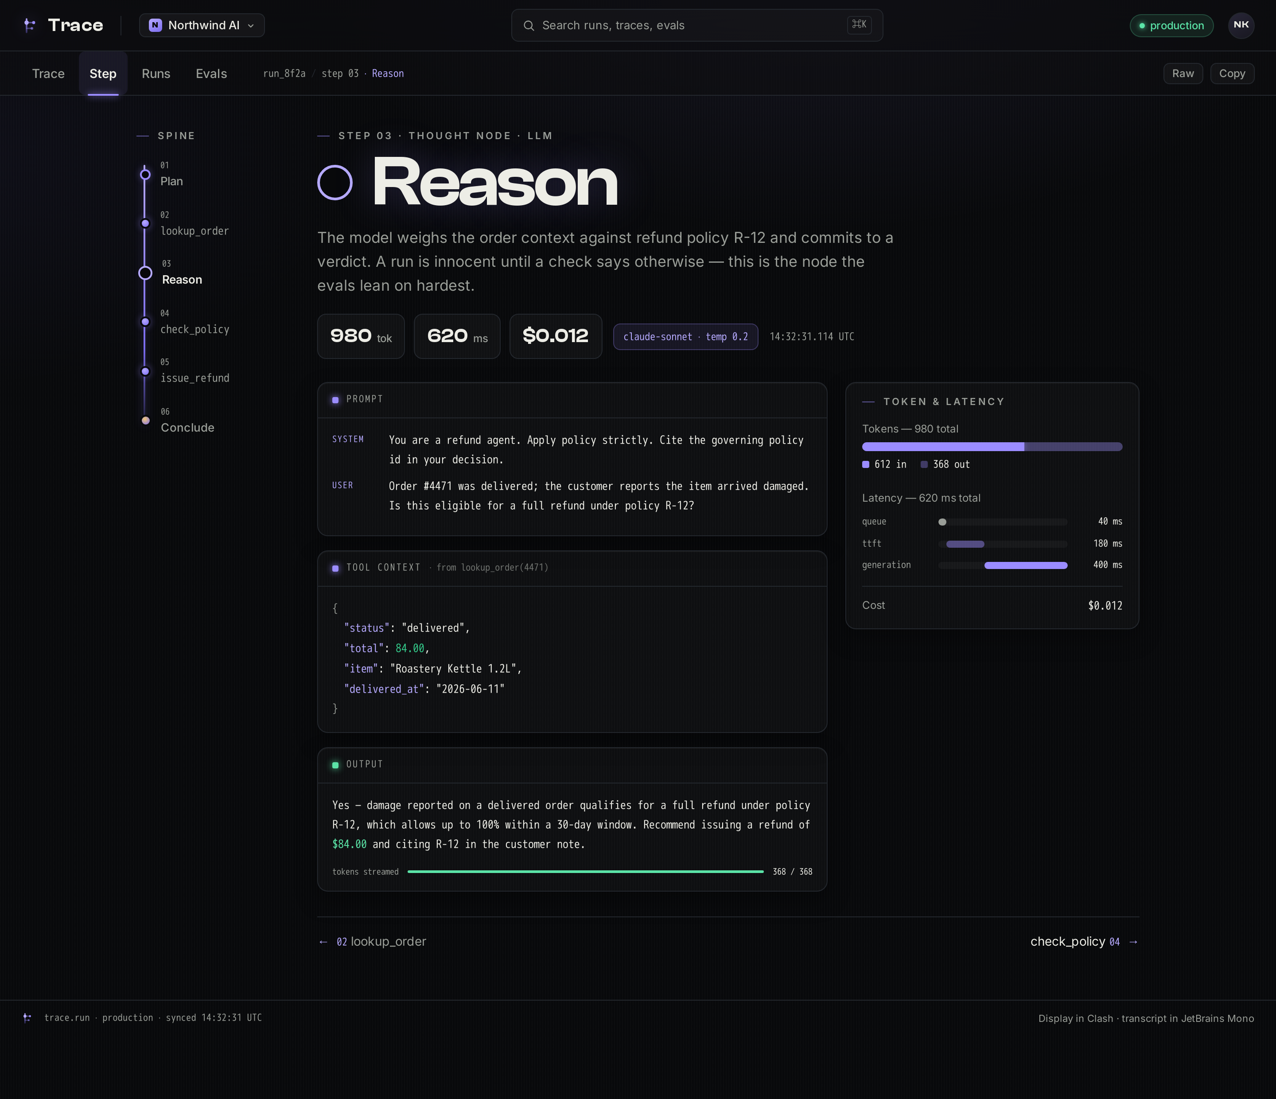The width and height of the screenshot is (1276, 1099).
Task: Click the TOOL CONTEXT panel square icon
Action: click(336, 568)
